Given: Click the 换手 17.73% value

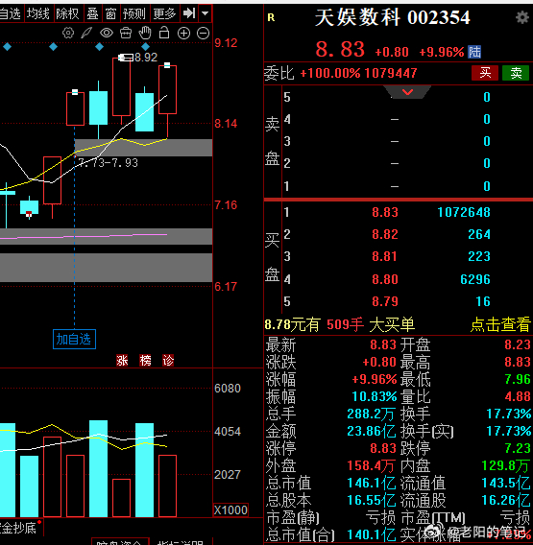Looking at the screenshot, I should pos(508,414).
